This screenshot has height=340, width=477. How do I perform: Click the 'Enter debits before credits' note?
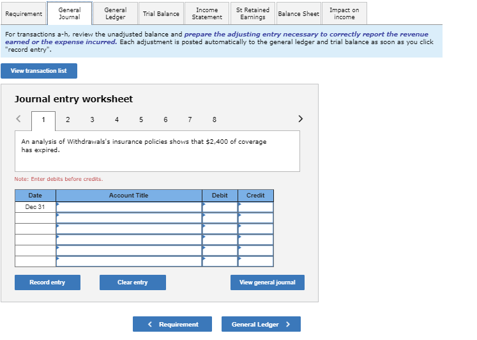59,179
